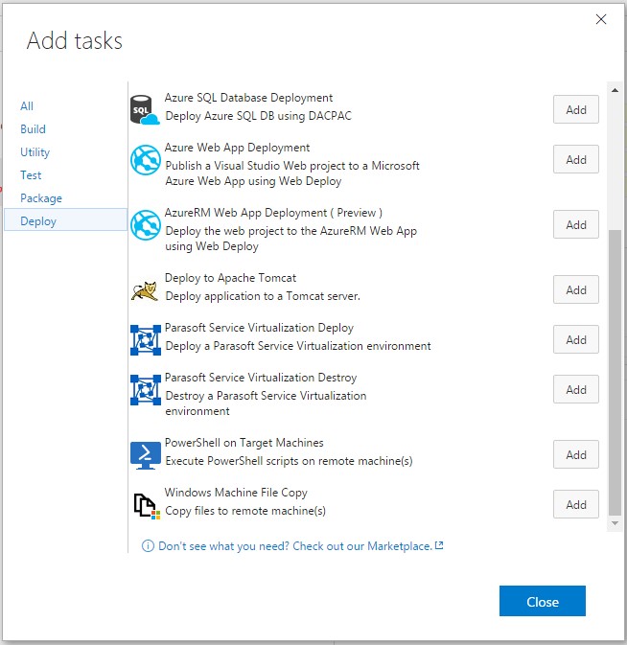Click Parasoft Service Virtualization Deploy title
627x645 pixels.
(259, 328)
